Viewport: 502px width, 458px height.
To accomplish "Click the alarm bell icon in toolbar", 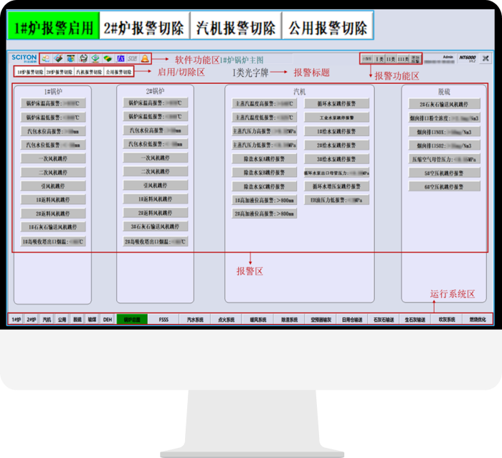I will (x=145, y=58).
